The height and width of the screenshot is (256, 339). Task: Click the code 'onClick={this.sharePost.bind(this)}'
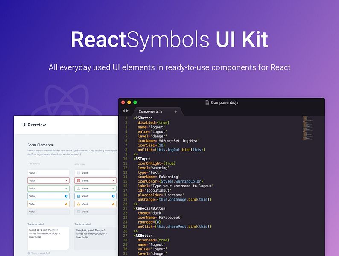175,227
